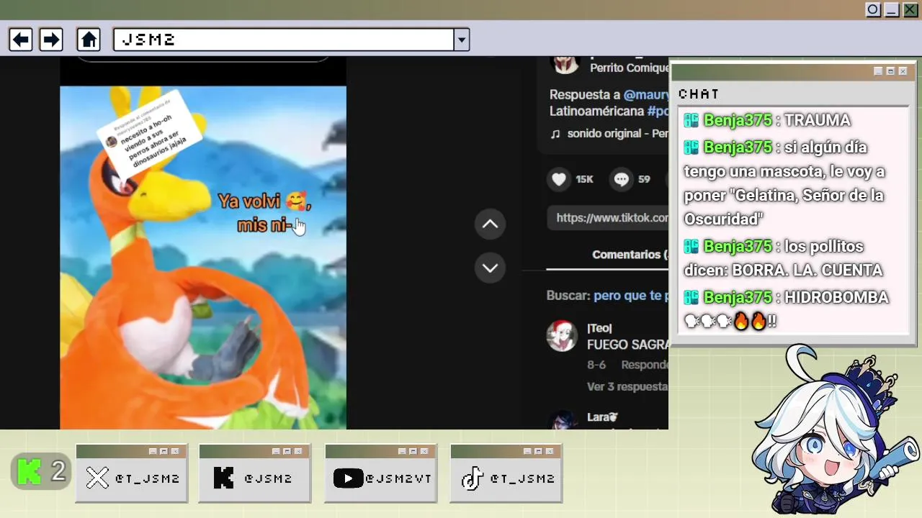Click the reply comment sticker on video
Screen dimensions: 922x518
(150, 135)
